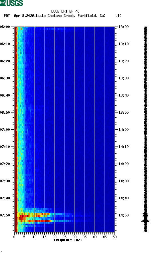
Task: Click the 07:00 PDT time label
Action: pos(5,130)
